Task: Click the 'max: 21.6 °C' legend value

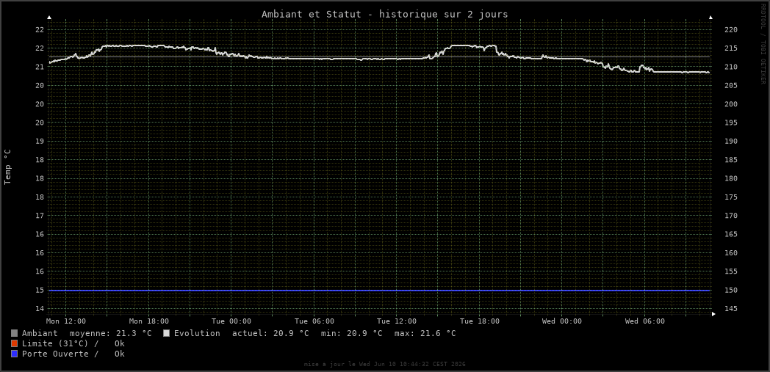Action: (x=425, y=333)
